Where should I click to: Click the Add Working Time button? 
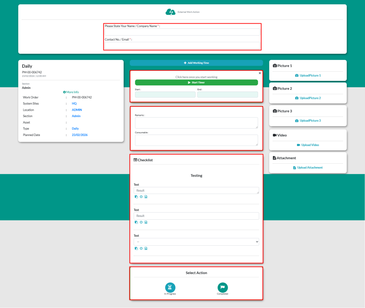tap(196, 63)
